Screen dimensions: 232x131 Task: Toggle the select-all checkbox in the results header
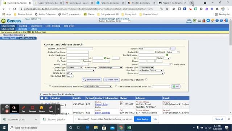[x=42, y=98]
